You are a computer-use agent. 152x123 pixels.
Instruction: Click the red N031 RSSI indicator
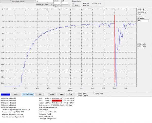pyautogui.click(x=57, y=101)
